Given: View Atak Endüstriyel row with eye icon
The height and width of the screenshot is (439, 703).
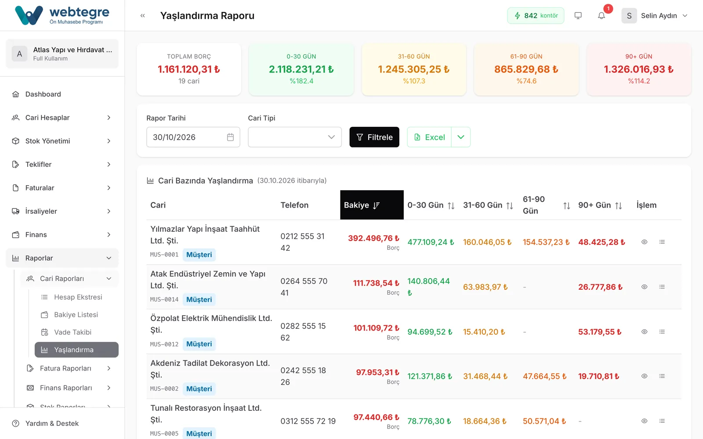Looking at the screenshot, I should coord(644,287).
